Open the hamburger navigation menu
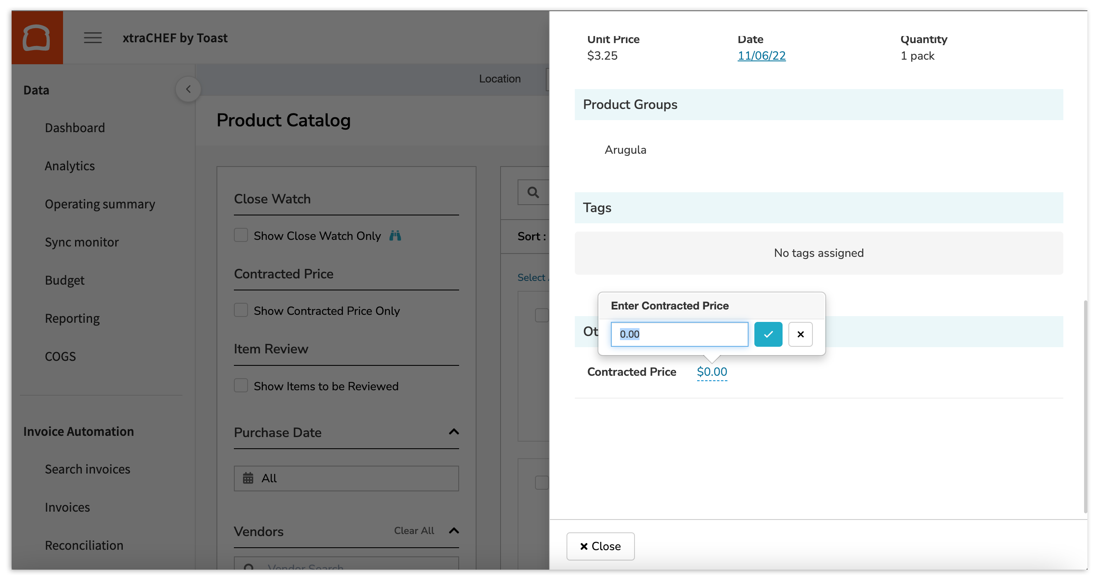Screen dimensions: 1099x580 92,38
